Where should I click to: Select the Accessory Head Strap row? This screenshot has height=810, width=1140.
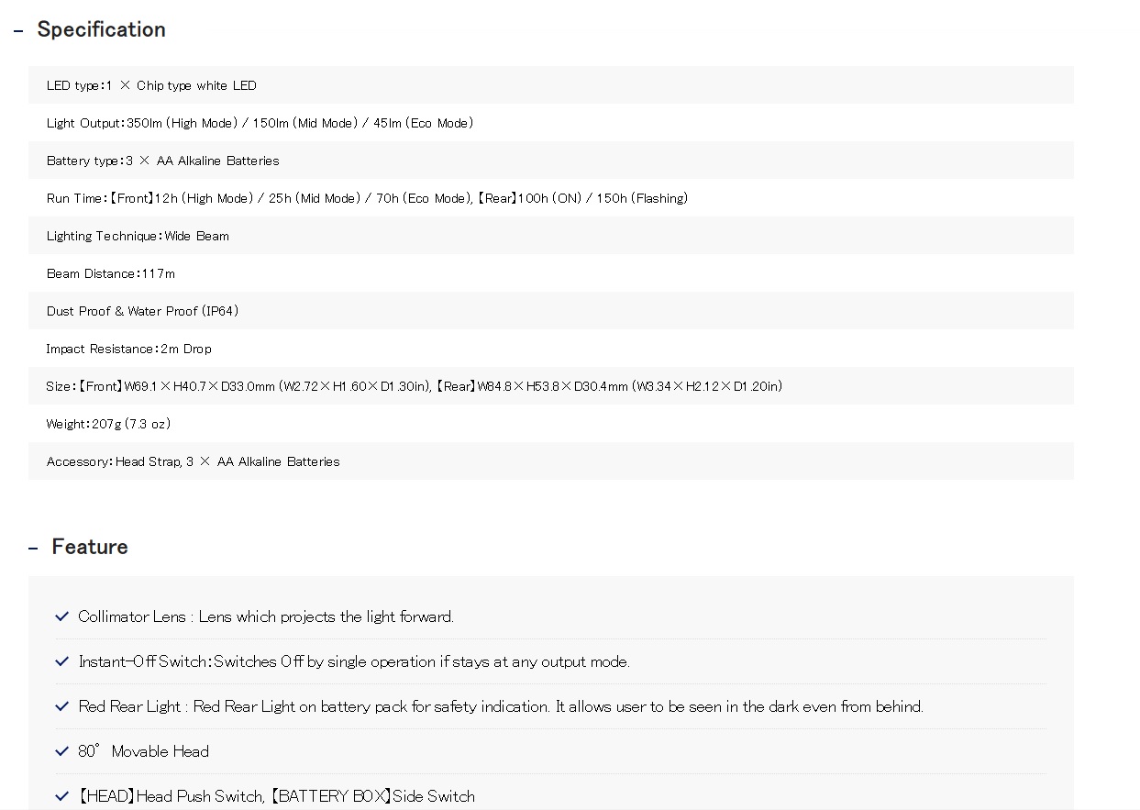tap(550, 461)
